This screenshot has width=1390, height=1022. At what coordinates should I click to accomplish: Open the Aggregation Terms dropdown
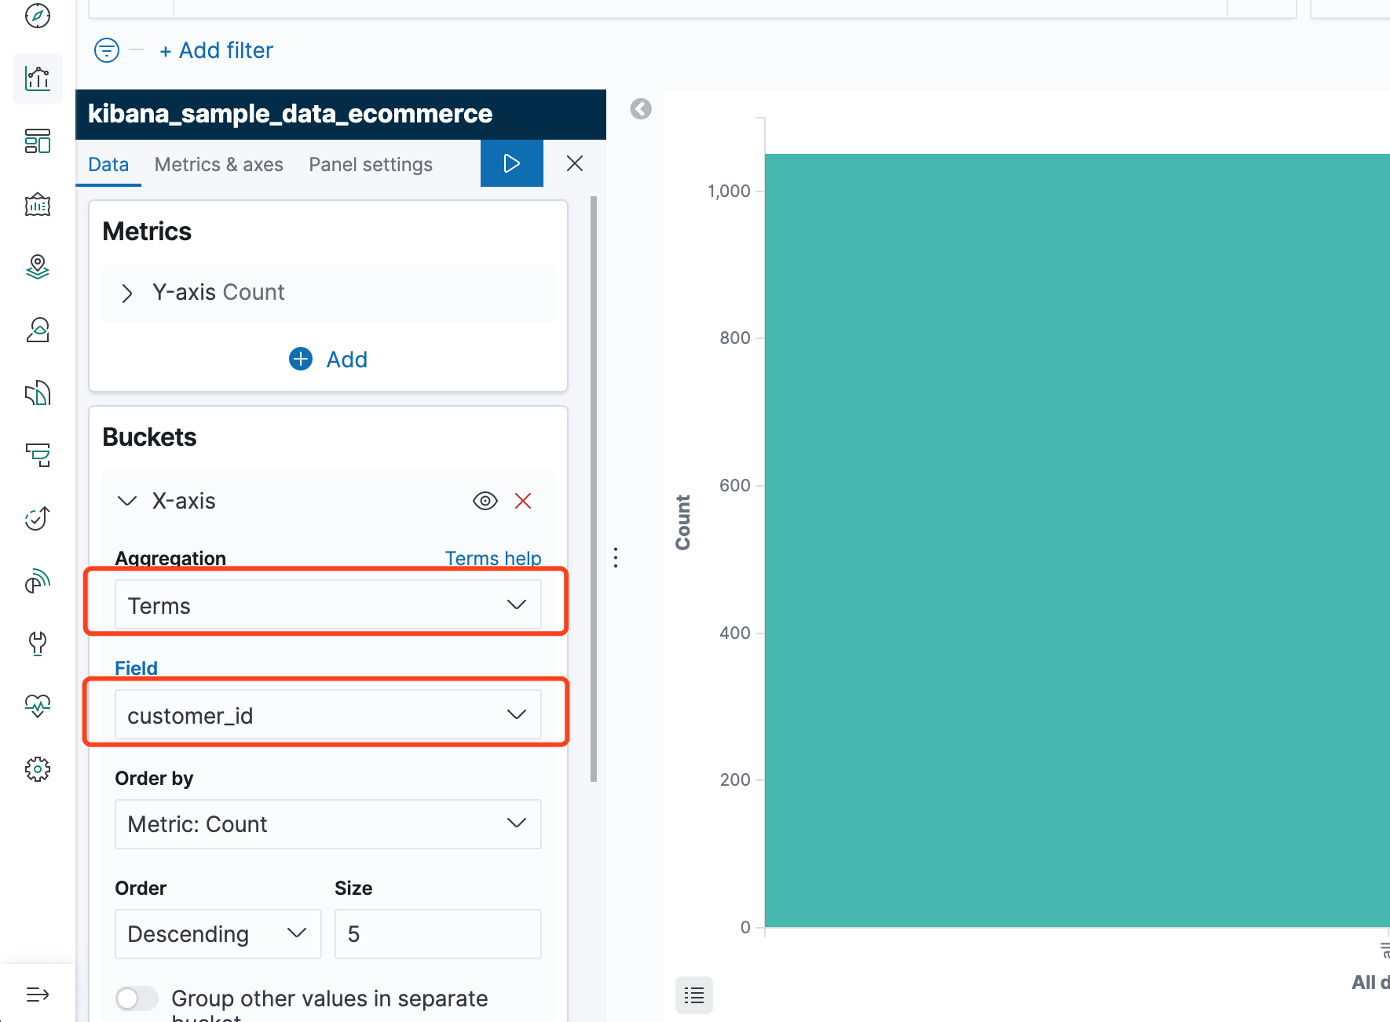(327, 604)
